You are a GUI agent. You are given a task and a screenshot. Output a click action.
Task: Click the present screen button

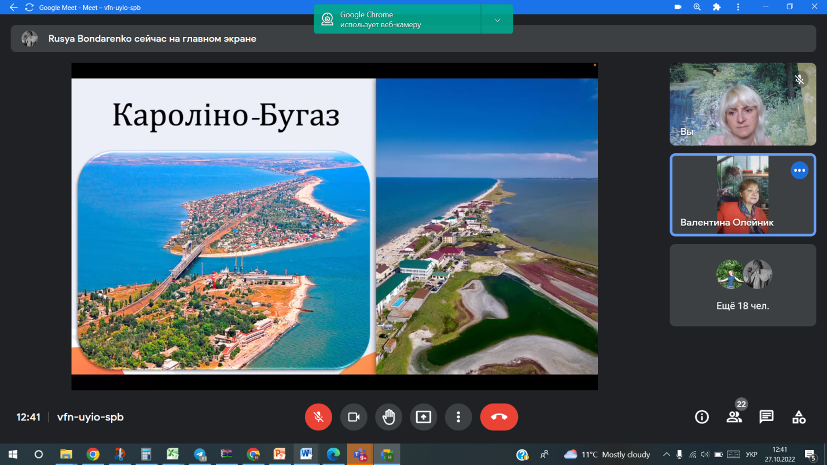[424, 417]
